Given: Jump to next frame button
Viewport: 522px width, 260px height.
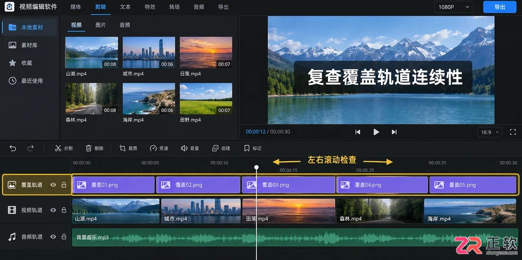Looking at the screenshot, I should (x=394, y=132).
